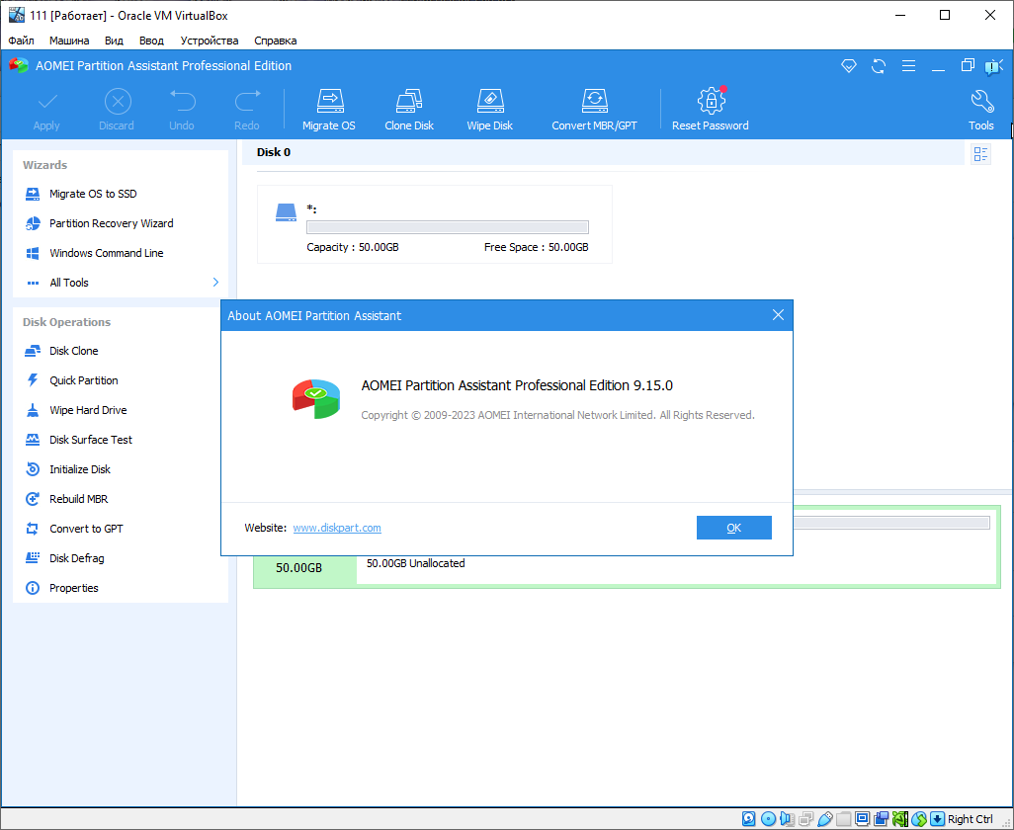Click the Disk 0 capacity bar
Image resolution: width=1014 pixels, height=830 pixels.
(447, 226)
